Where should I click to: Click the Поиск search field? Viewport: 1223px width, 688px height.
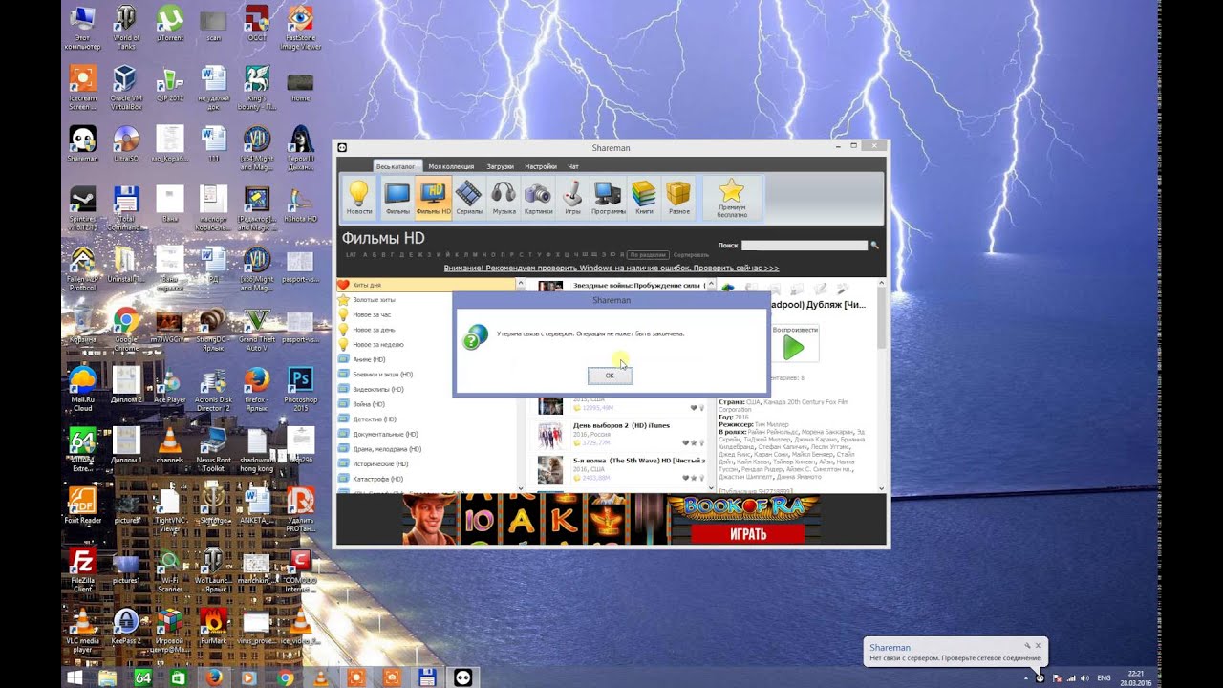805,246
